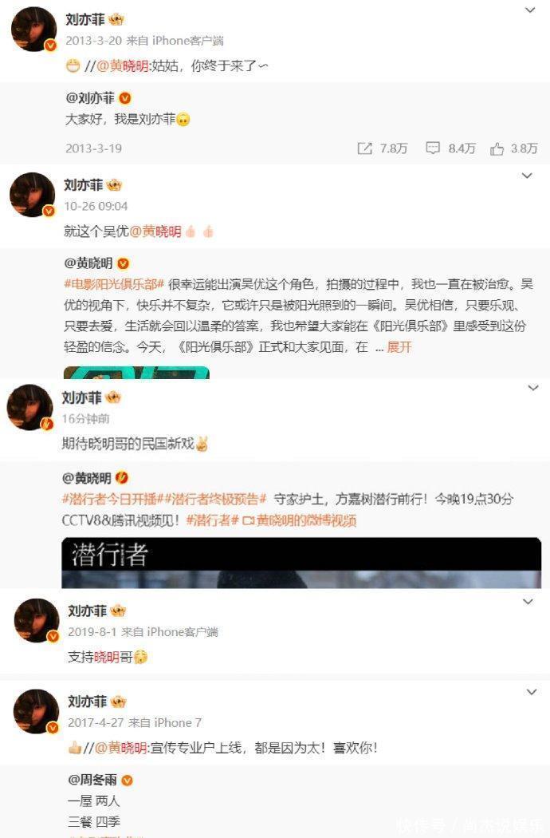The height and width of the screenshot is (838, 550).
Task: Open hashtag #电影阳光俱乐部#
Action: pos(114,284)
